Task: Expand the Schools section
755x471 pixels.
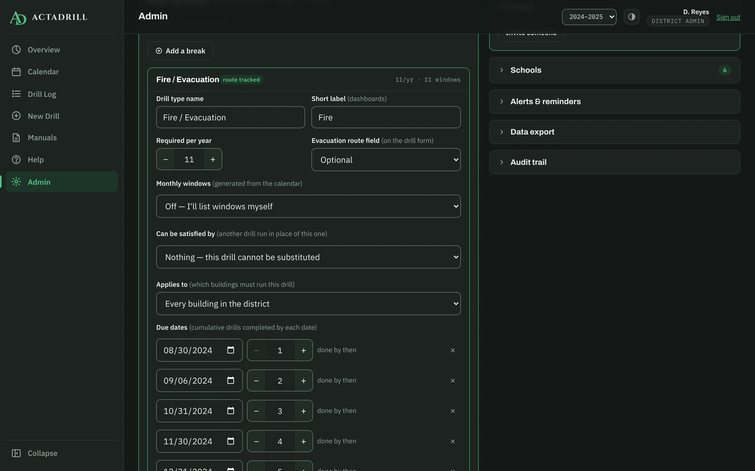Action: [x=614, y=70]
